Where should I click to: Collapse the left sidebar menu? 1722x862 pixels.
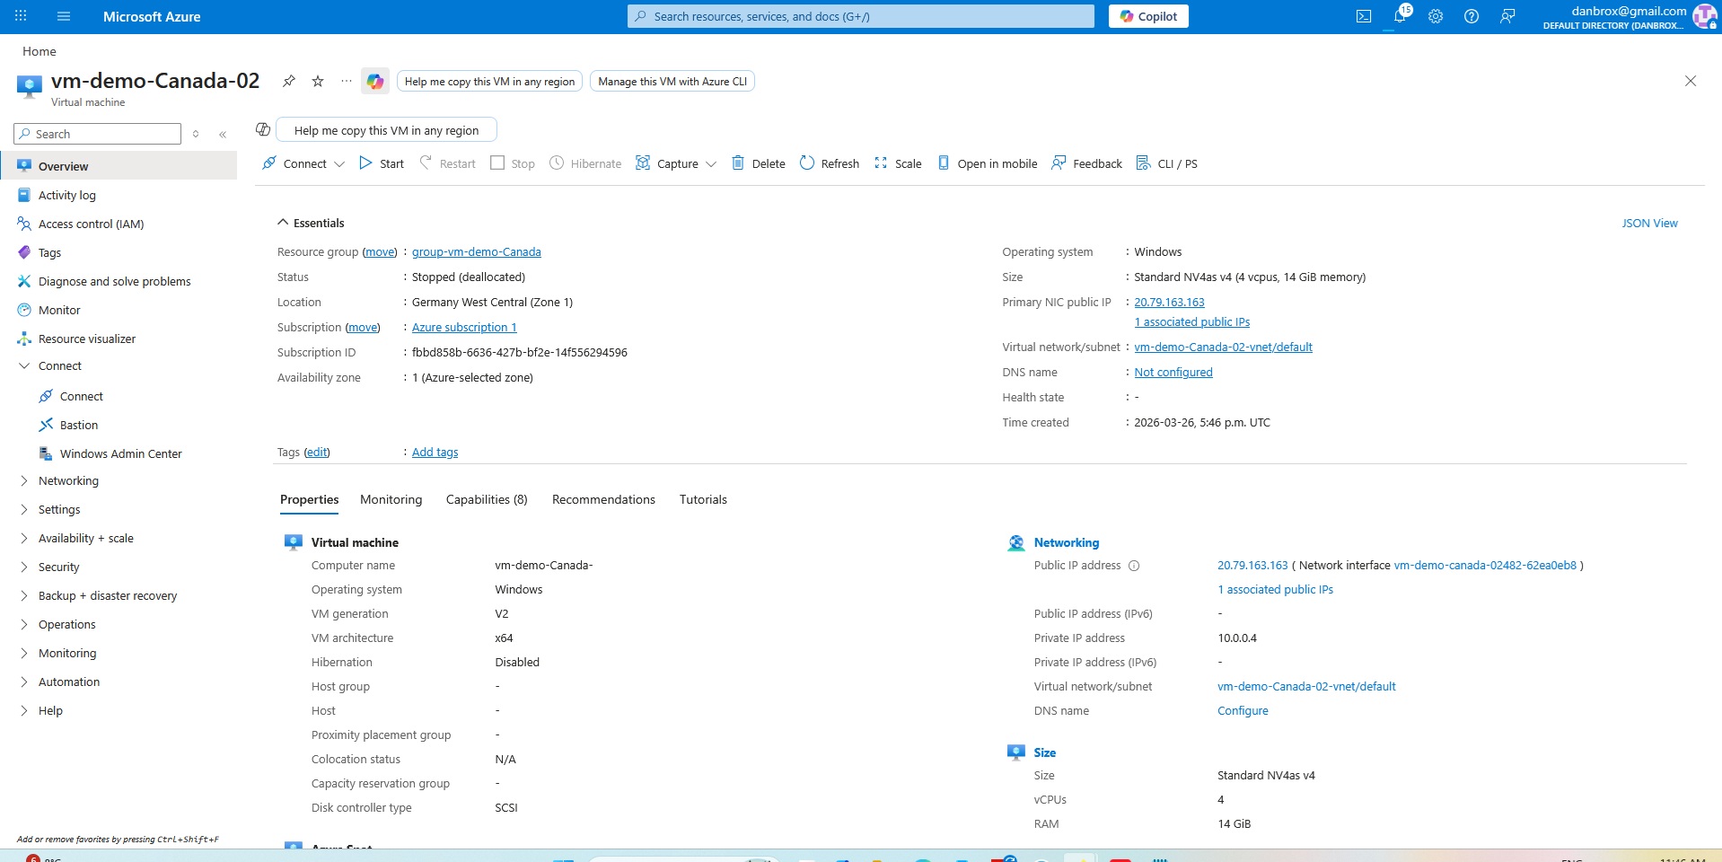coord(223,134)
